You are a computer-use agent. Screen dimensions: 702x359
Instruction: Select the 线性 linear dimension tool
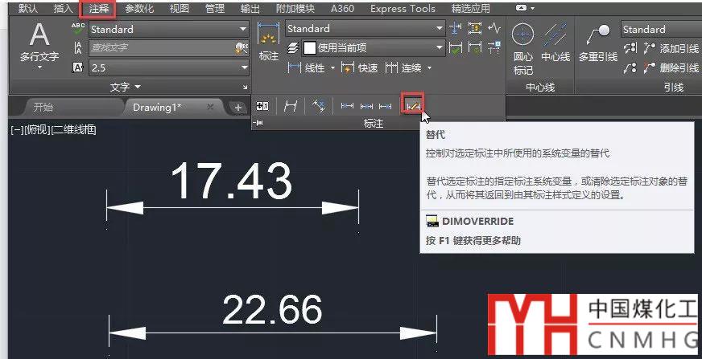pos(306,68)
